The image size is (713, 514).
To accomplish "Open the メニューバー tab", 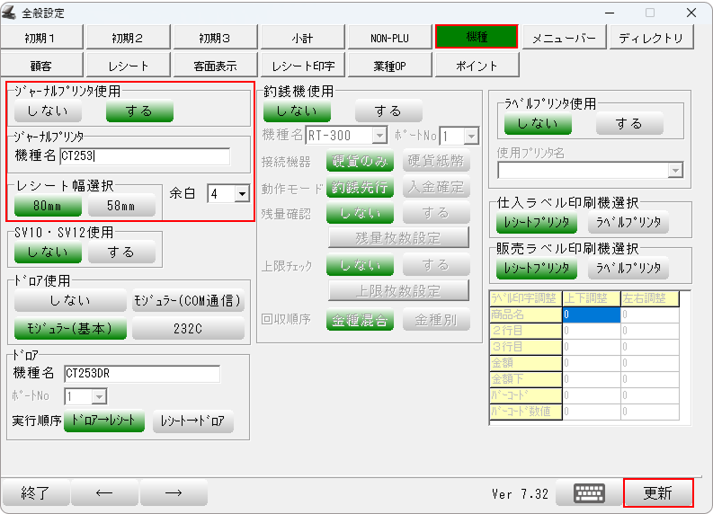I will coord(564,38).
